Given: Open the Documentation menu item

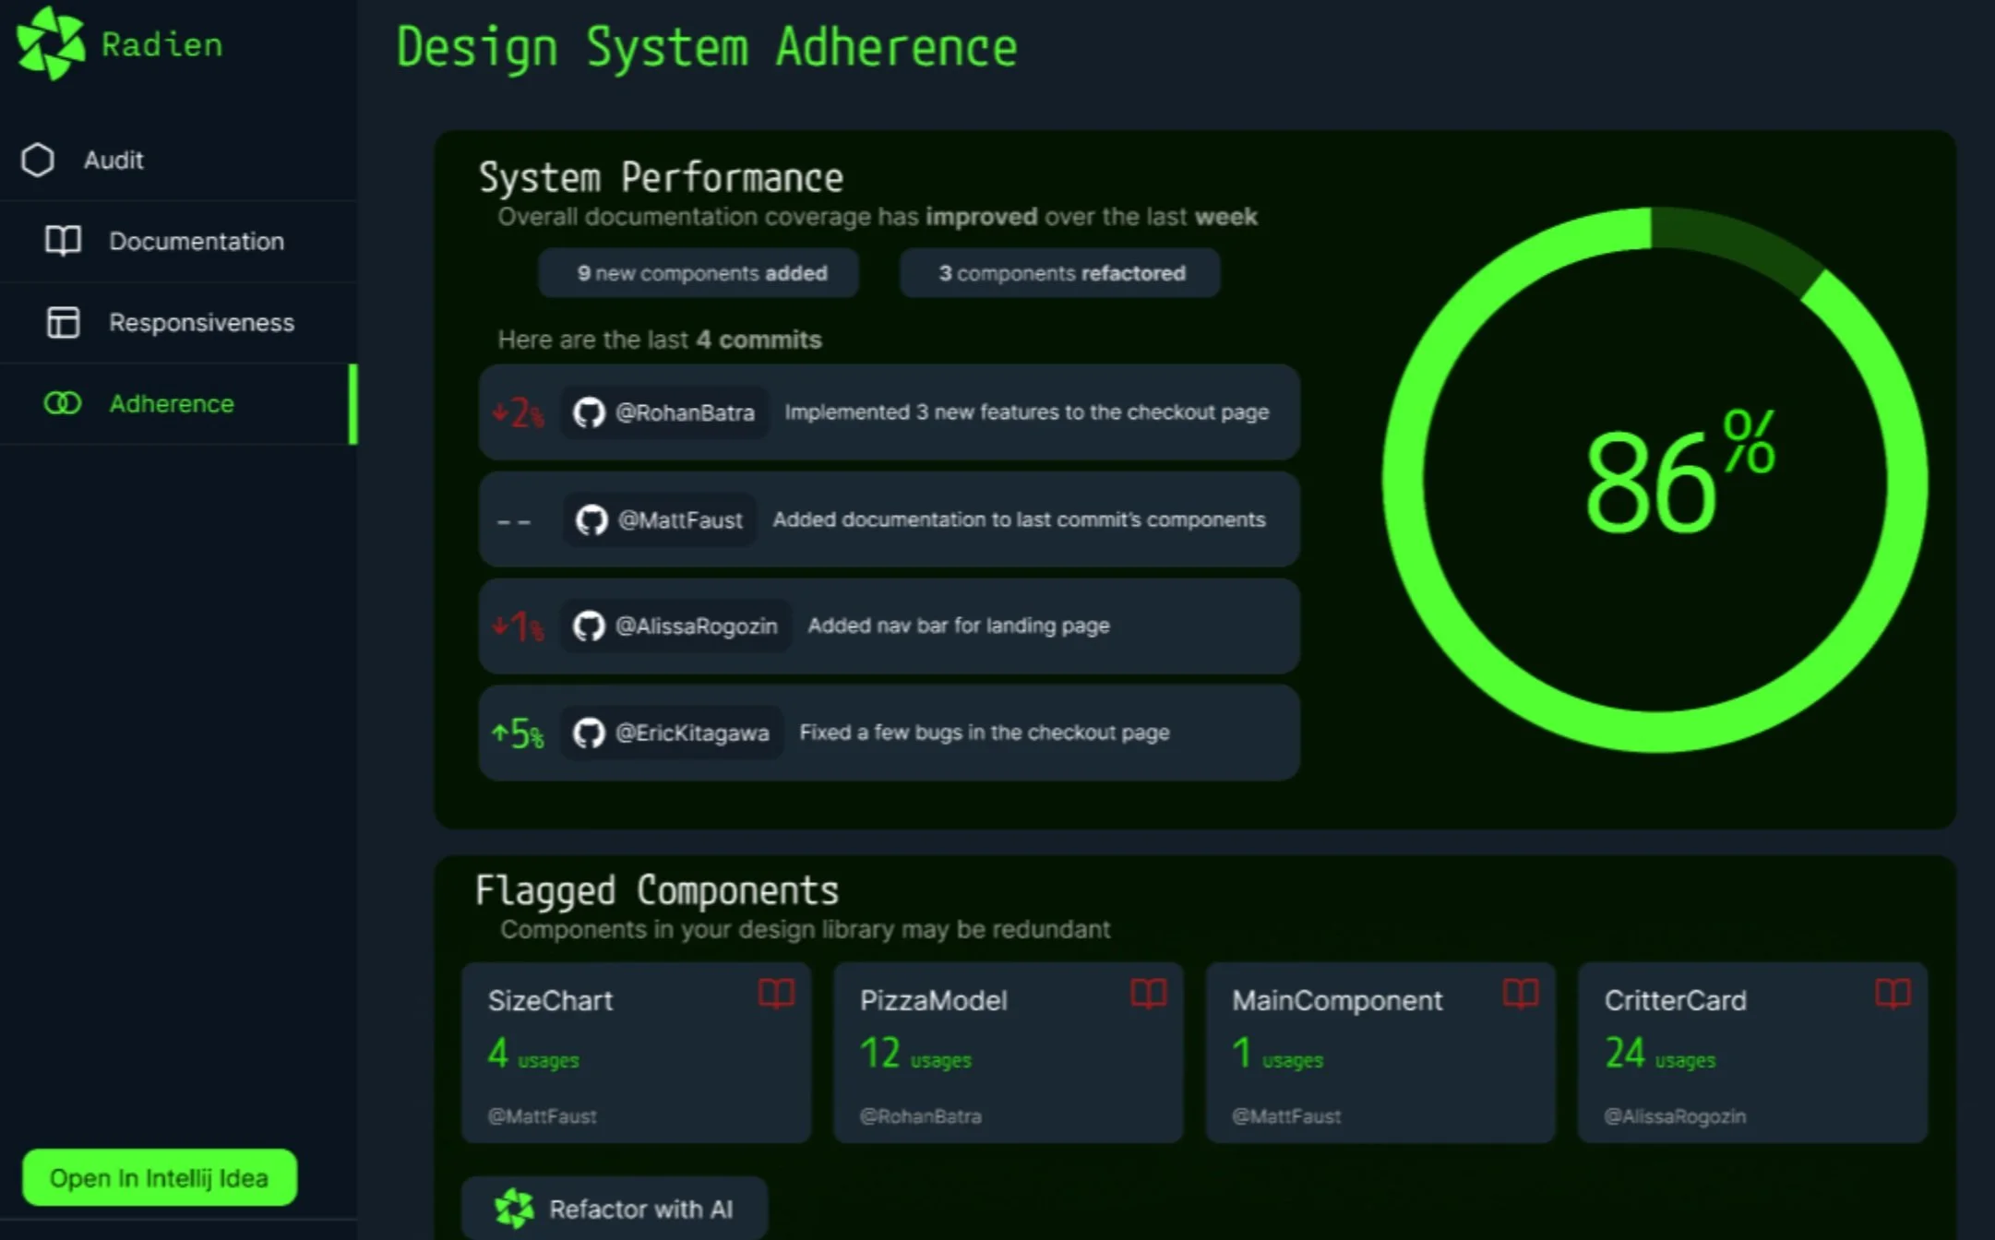Looking at the screenshot, I should pyautogui.click(x=196, y=241).
